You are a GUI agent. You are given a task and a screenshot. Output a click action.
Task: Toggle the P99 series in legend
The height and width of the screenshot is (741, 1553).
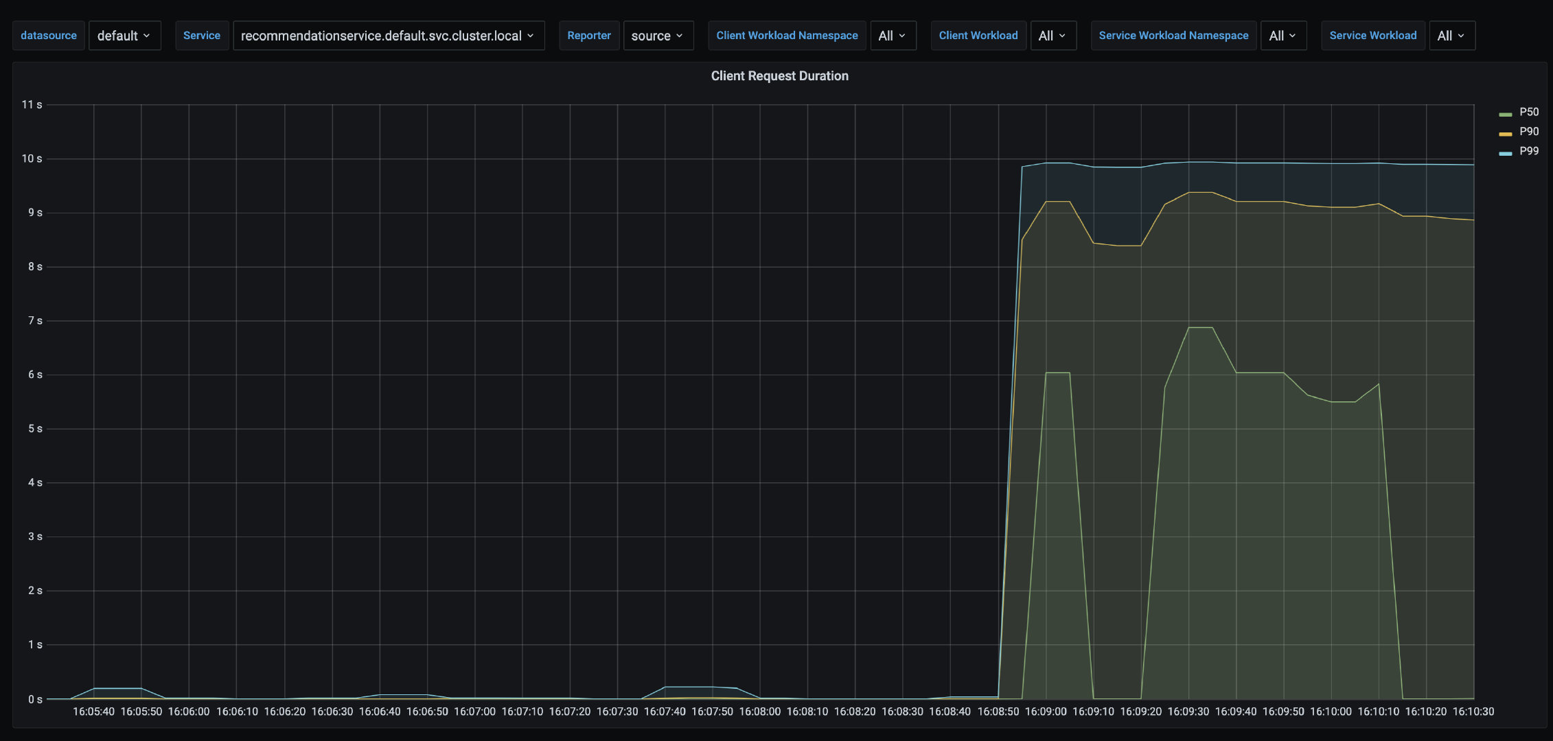1528,151
